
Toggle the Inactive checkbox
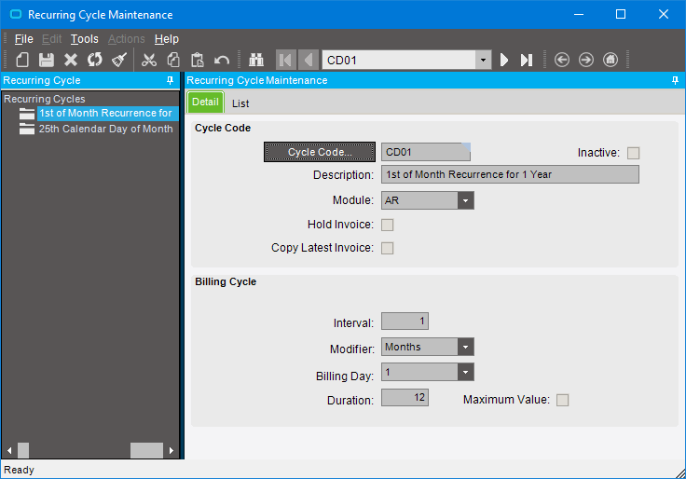pos(633,153)
